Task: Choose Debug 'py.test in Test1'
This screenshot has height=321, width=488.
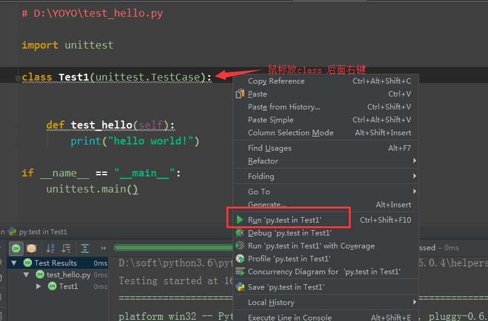Action: click(x=326, y=232)
